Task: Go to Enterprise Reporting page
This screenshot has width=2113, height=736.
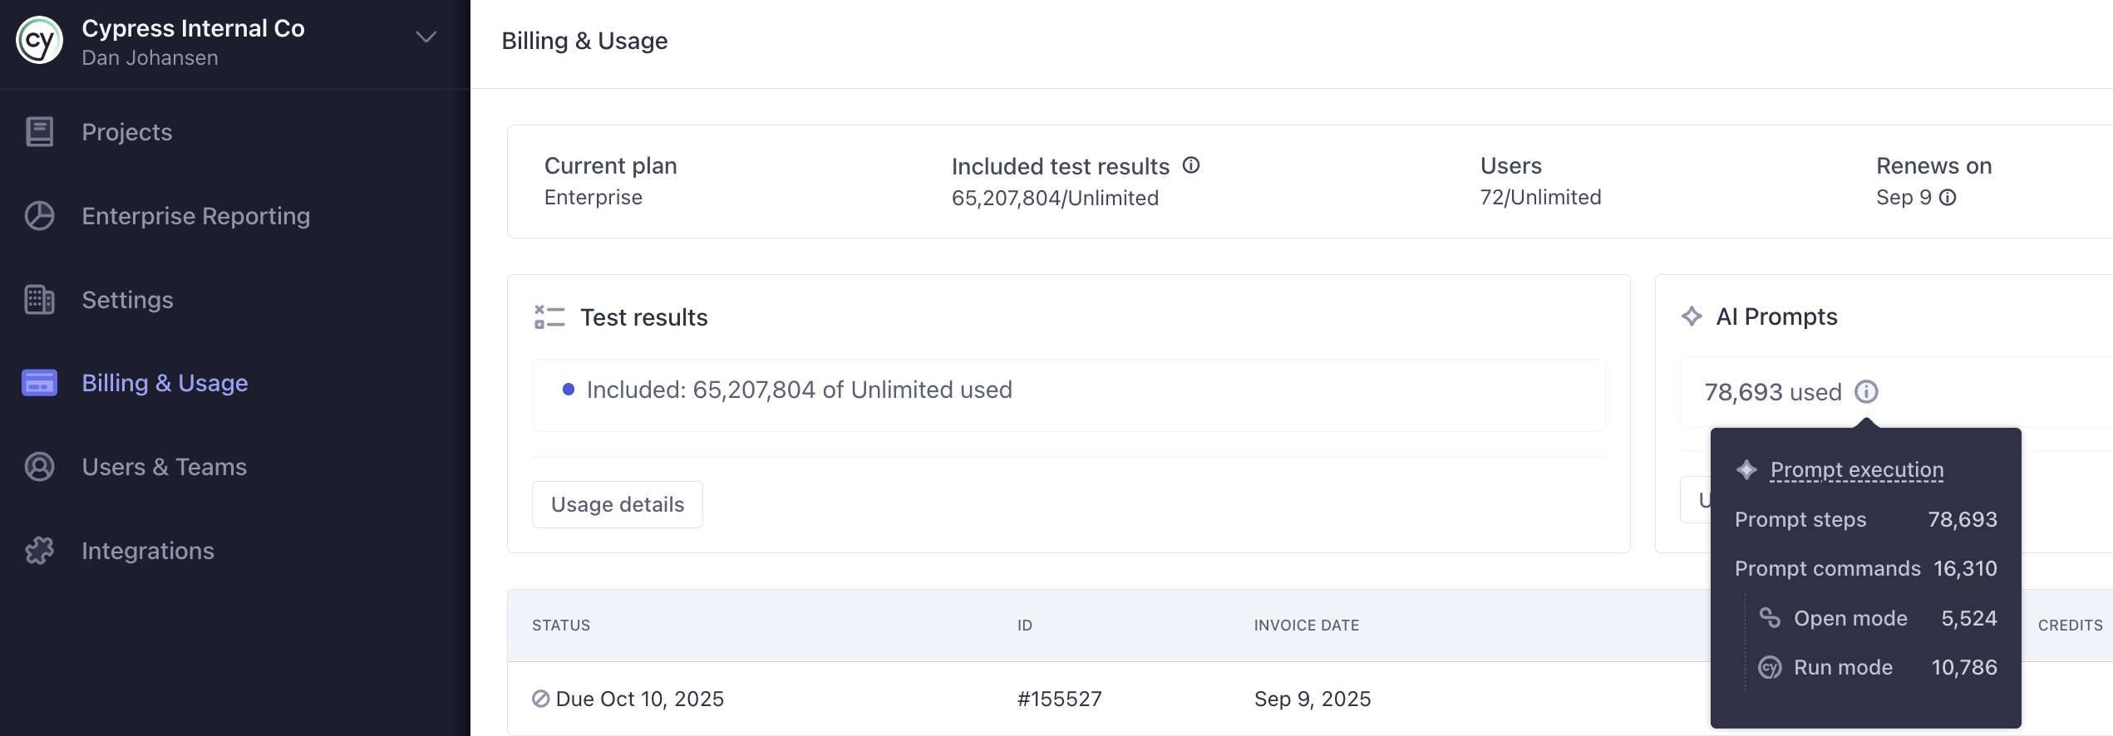Action: 195,216
